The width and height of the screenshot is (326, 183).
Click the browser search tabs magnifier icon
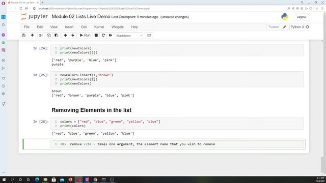[302, 3]
